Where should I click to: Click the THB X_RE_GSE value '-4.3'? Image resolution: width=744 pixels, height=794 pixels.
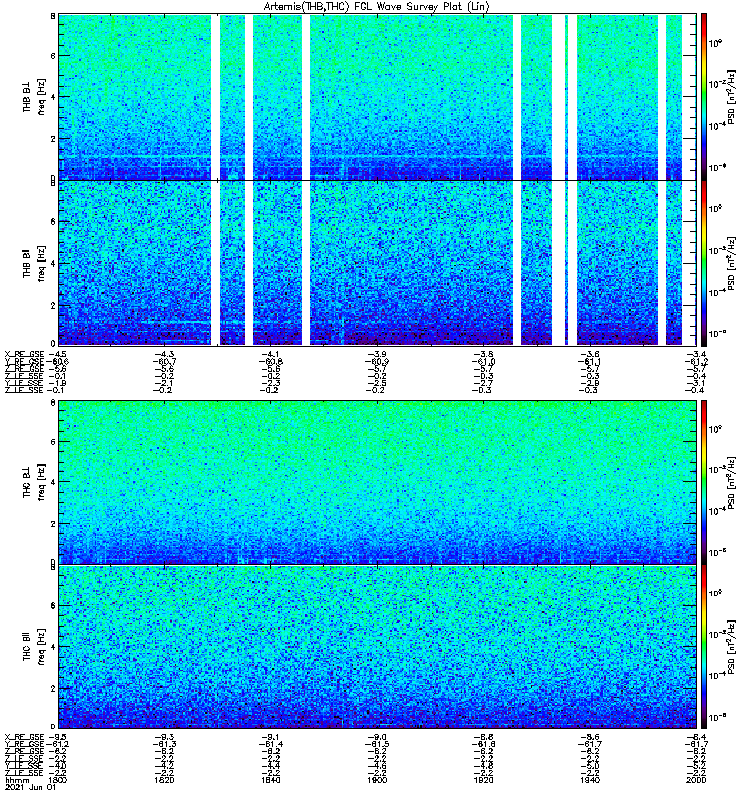(164, 354)
